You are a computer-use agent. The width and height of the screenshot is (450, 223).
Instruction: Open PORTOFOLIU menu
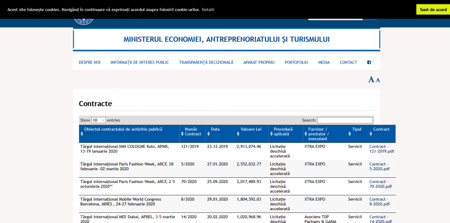click(296, 62)
